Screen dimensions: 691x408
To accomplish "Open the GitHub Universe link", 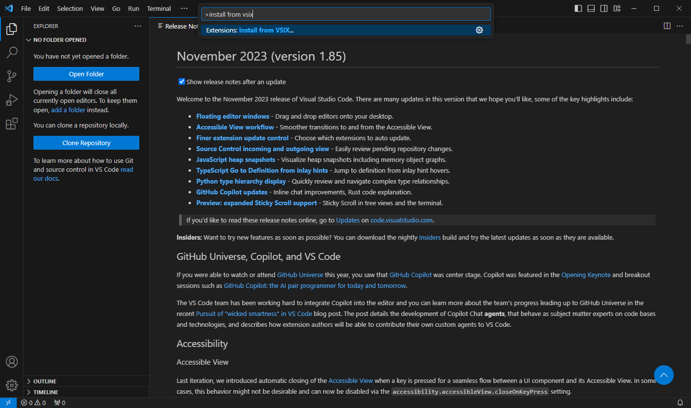I will pyautogui.click(x=300, y=275).
